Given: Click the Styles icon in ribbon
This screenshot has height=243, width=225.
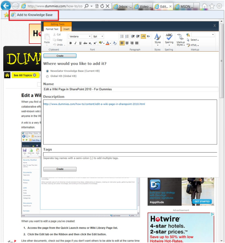Looking at the screenshot, I should click(157, 38).
